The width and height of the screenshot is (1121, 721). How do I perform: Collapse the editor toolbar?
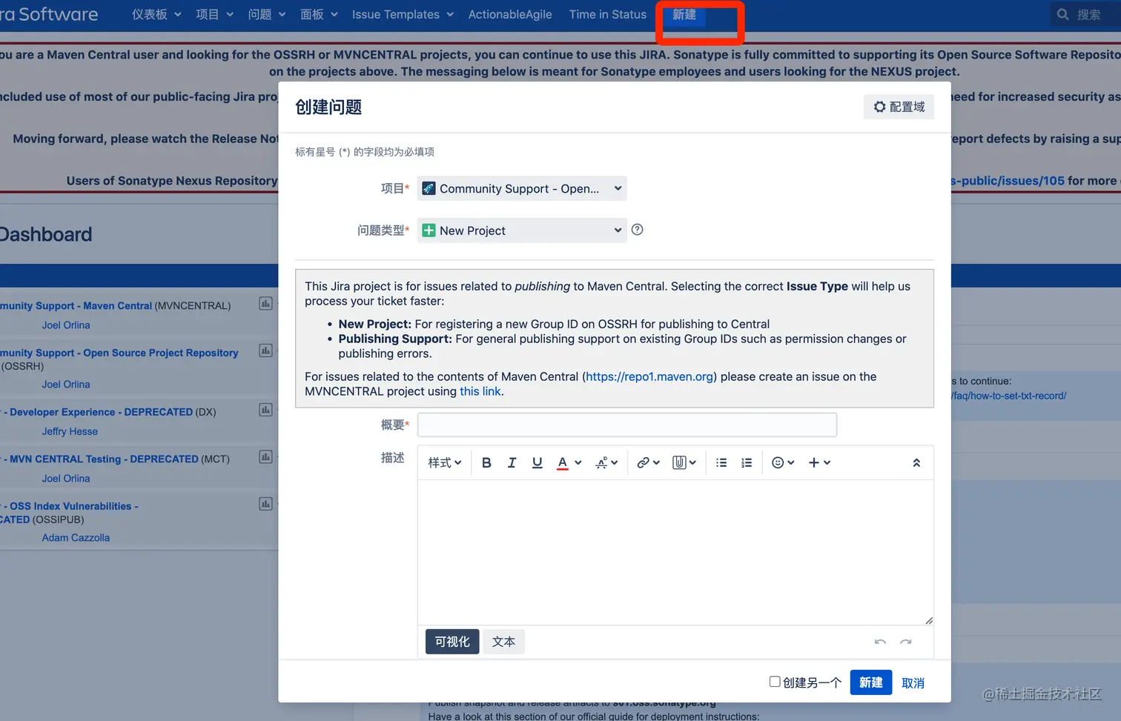916,462
